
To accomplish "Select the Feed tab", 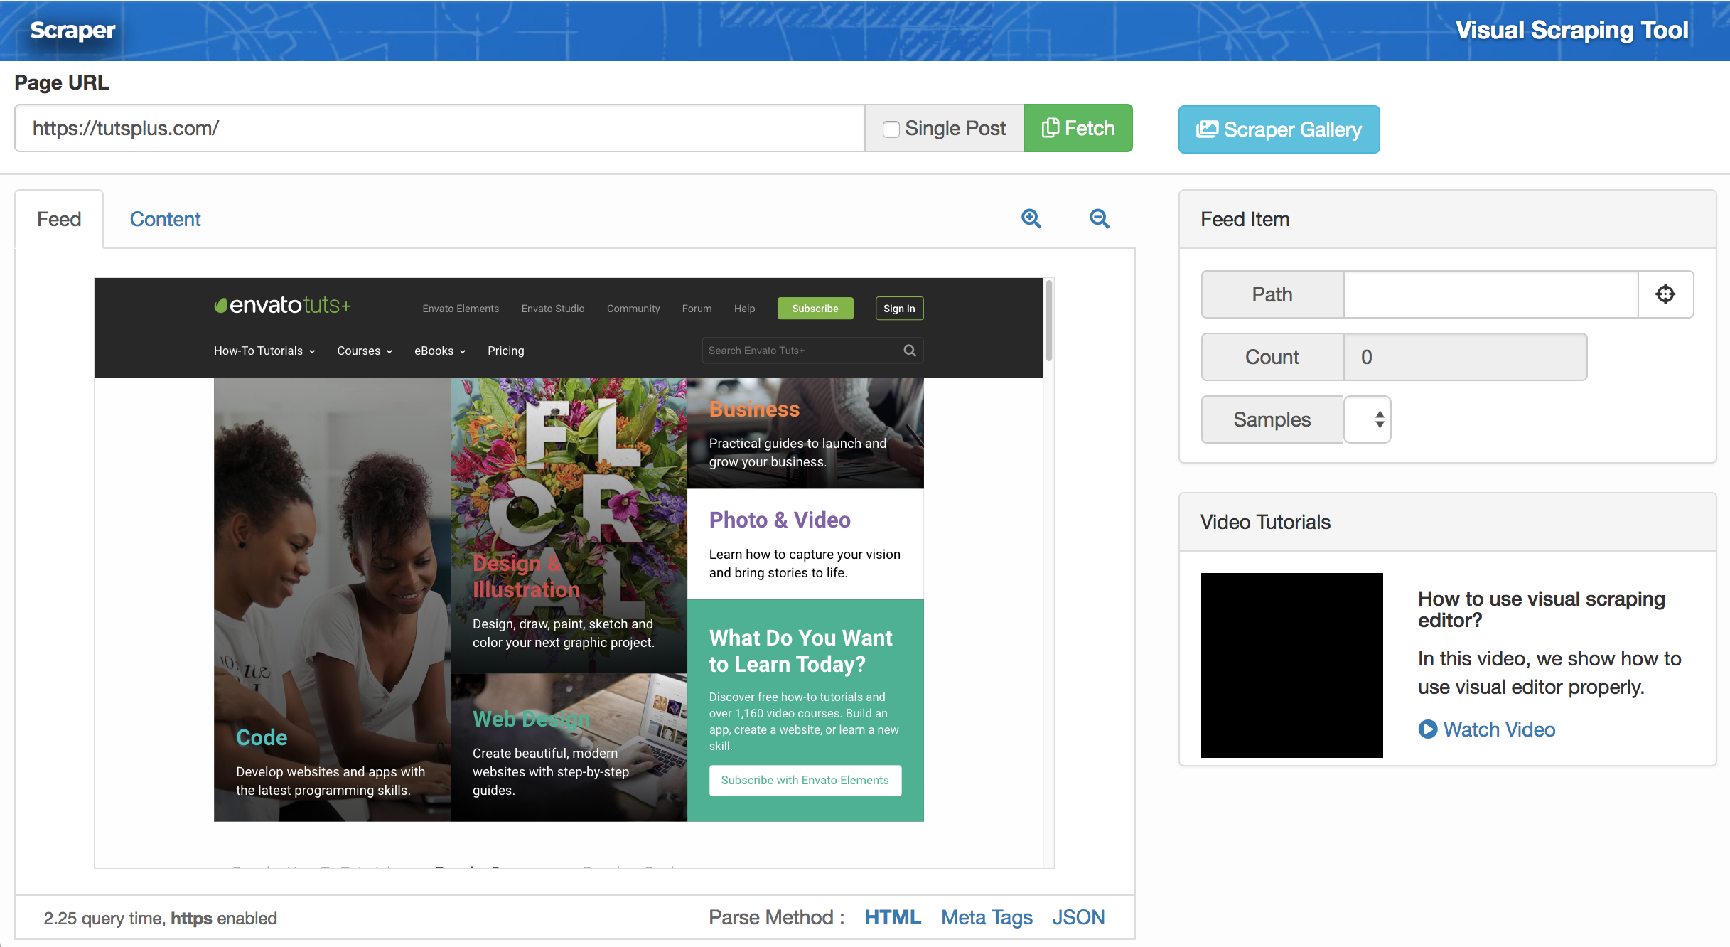I will coord(59,219).
